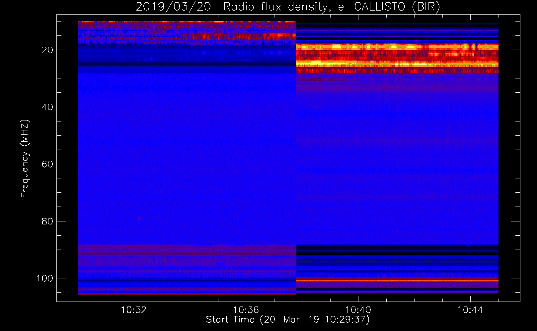537x331 pixels.
Task: Click the bright yellow emission band near 25 MHz
Action: tap(397, 63)
